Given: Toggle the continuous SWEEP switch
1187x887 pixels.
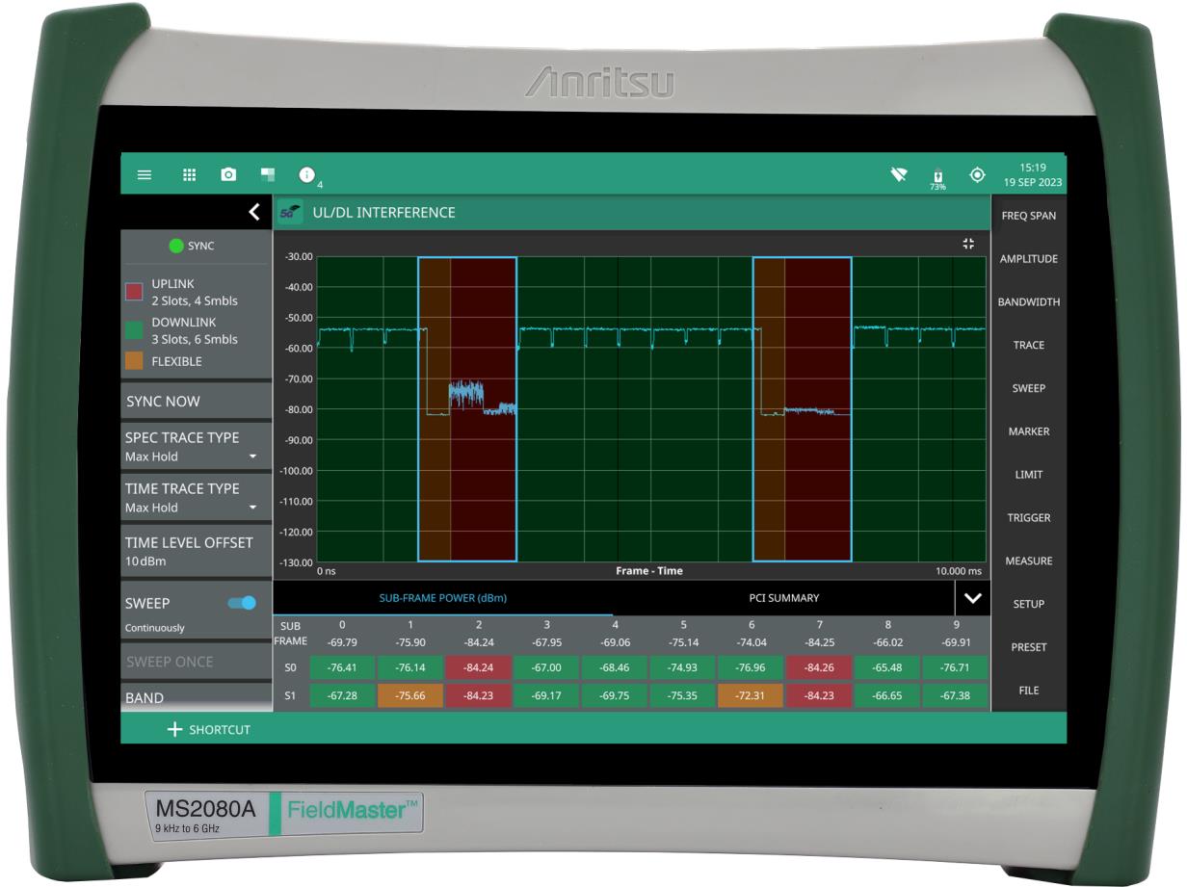Looking at the screenshot, I should pos(242,603).
